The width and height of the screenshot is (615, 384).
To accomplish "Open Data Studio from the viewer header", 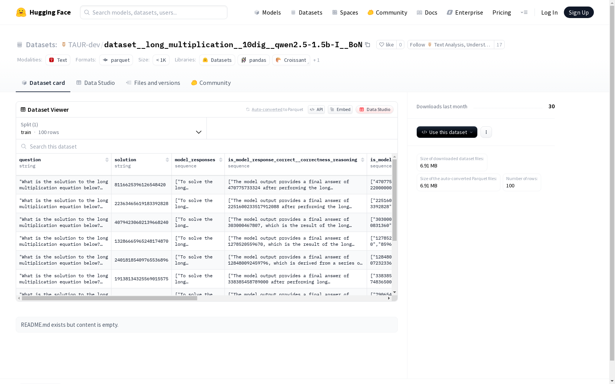I will [375, 109].
